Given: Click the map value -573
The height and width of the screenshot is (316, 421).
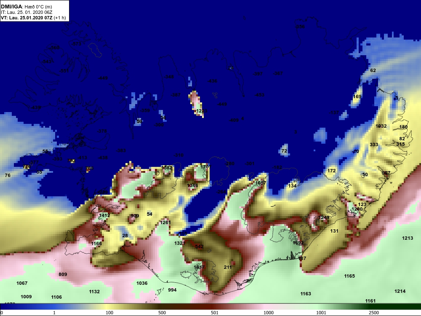Looking at the screenshot, I should [x=76, y=44].
